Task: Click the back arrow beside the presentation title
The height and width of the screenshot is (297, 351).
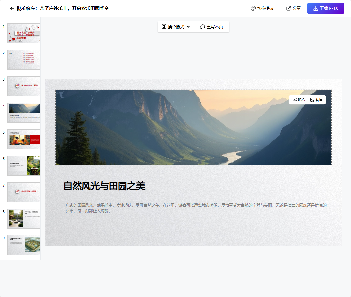Action: point(12,8)
